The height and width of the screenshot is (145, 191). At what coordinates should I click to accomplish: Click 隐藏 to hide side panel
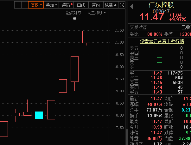point(111,5)
